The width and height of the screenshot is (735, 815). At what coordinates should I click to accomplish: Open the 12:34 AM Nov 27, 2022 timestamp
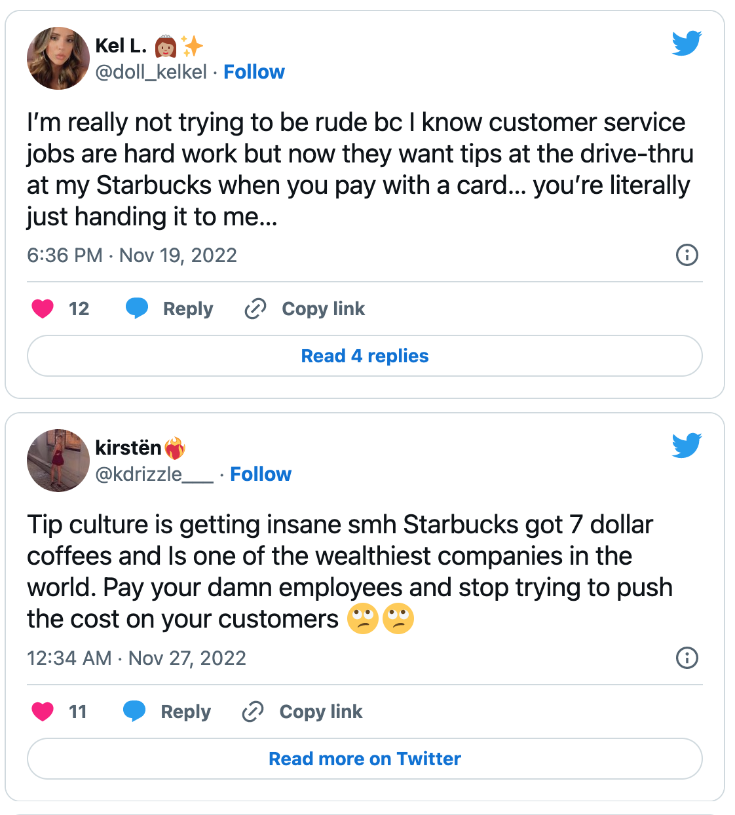(x=136, y=658)
